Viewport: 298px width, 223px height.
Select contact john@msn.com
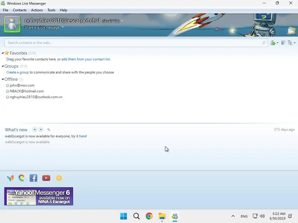point(22,85)
